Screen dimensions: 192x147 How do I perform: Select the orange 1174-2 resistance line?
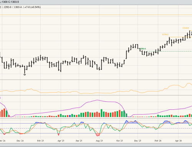tap(180, 37)
